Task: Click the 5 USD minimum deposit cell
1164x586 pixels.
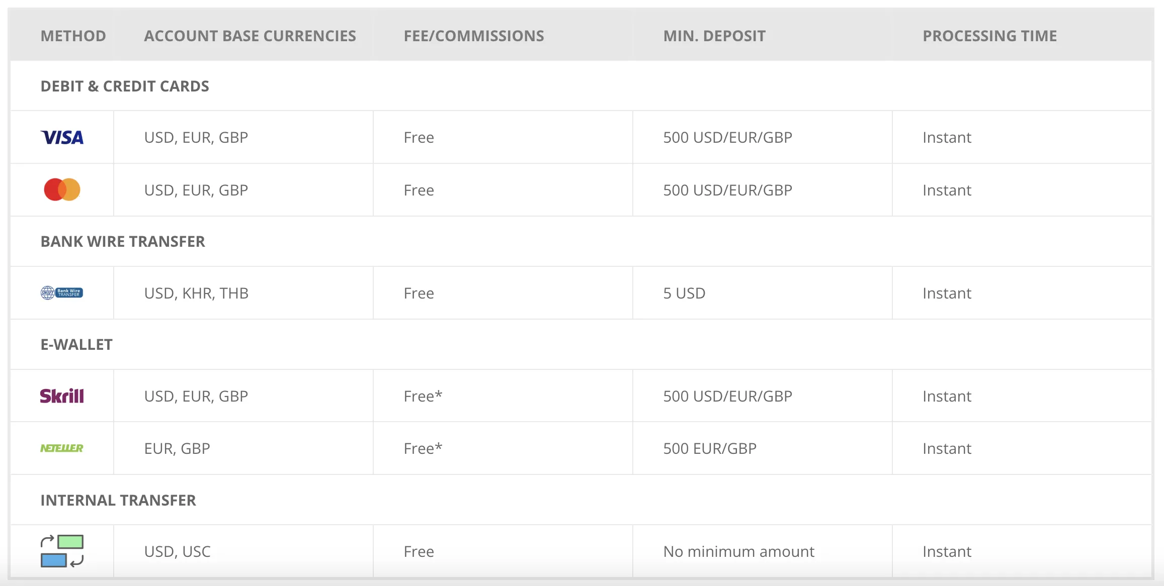Action: [x=762, y=293]
